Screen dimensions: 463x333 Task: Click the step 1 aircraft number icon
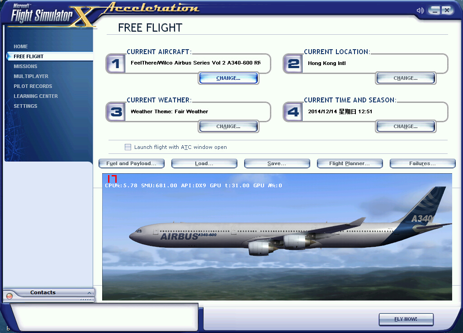pyautogui.click(x=116, y=64)
